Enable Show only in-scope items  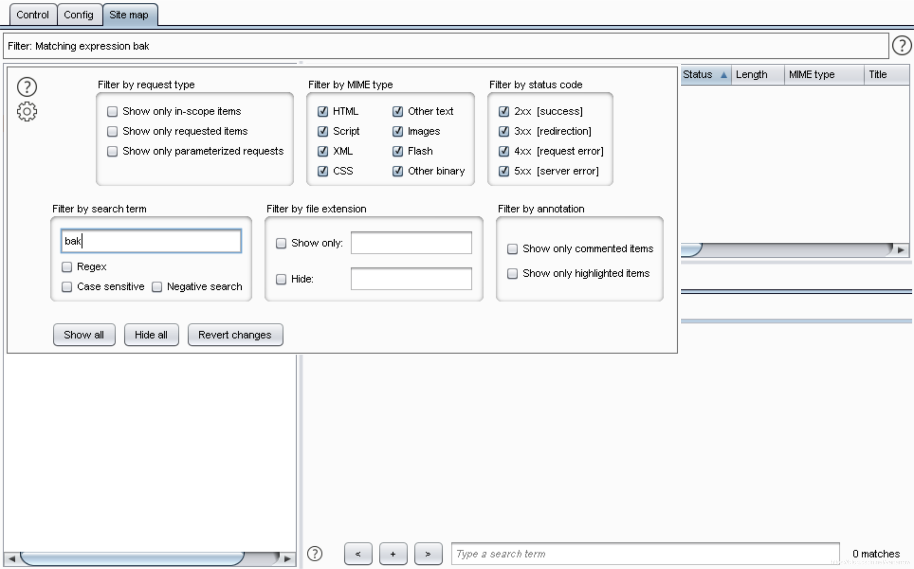pyautogui.click(x=112, y=111)
